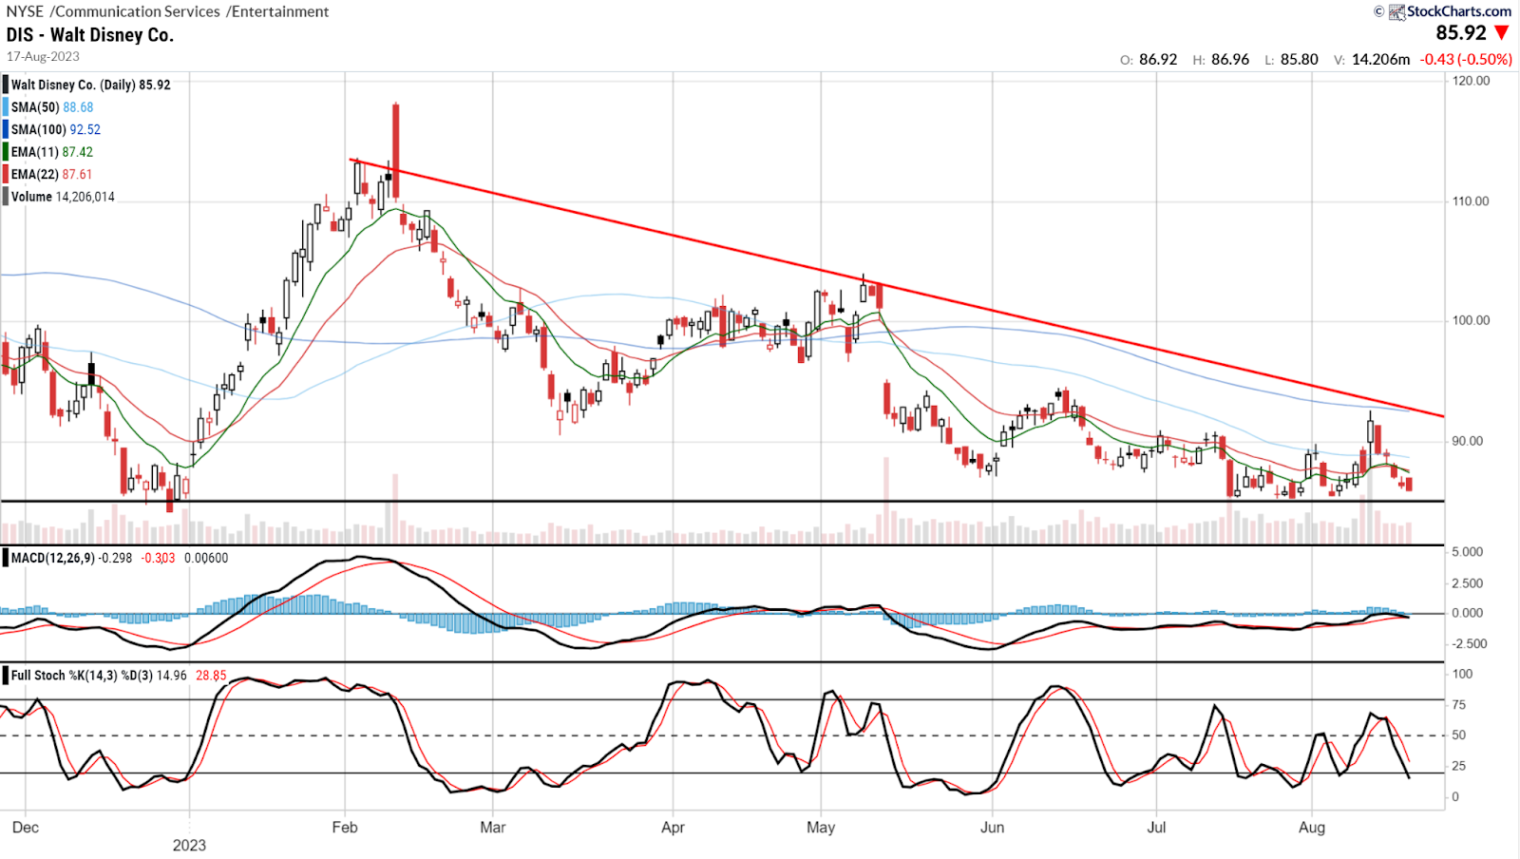Click the /Communication Services sector text
Screen dimensions: 1520x859
click(135, 11)
